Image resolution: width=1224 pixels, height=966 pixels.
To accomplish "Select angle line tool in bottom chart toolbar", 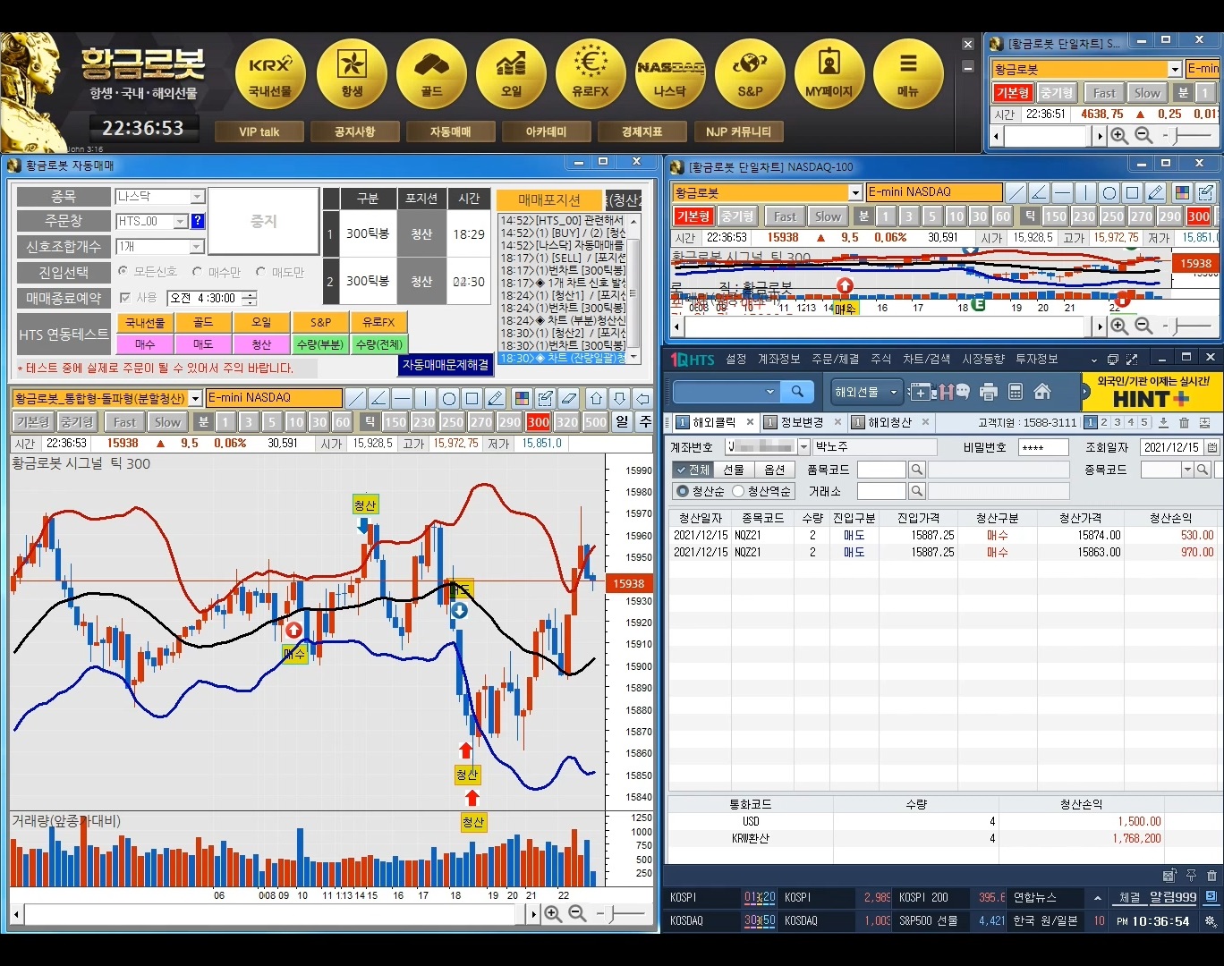I will (x=378, y=398).
